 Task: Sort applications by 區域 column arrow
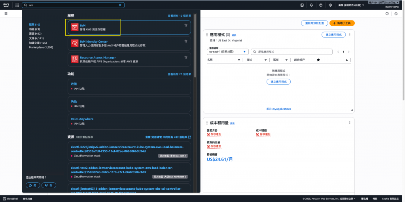[x=286, y=60]
